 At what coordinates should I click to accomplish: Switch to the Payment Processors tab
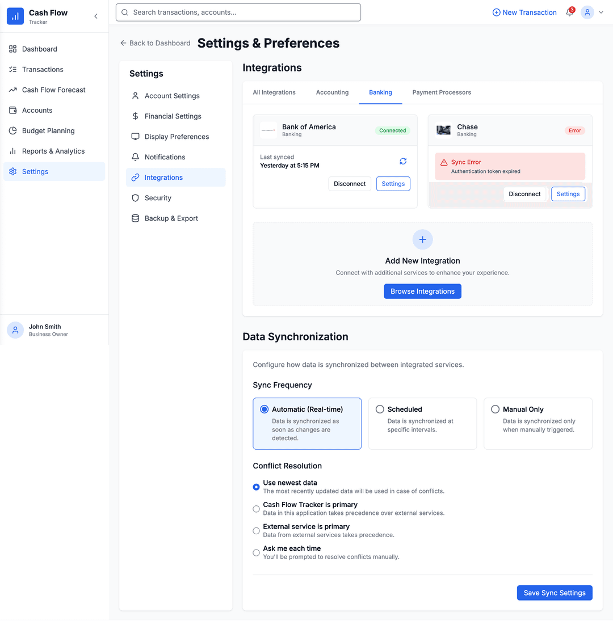(x=442, y=92)
